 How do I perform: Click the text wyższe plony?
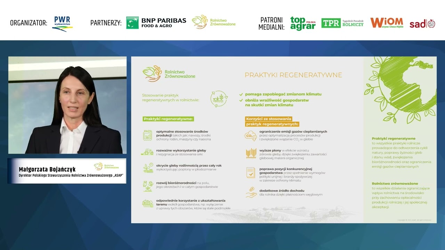[270, 150]
